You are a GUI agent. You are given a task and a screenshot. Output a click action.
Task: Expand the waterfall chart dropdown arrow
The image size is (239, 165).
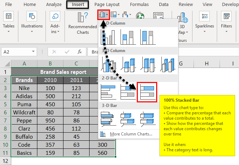(130, 15)
